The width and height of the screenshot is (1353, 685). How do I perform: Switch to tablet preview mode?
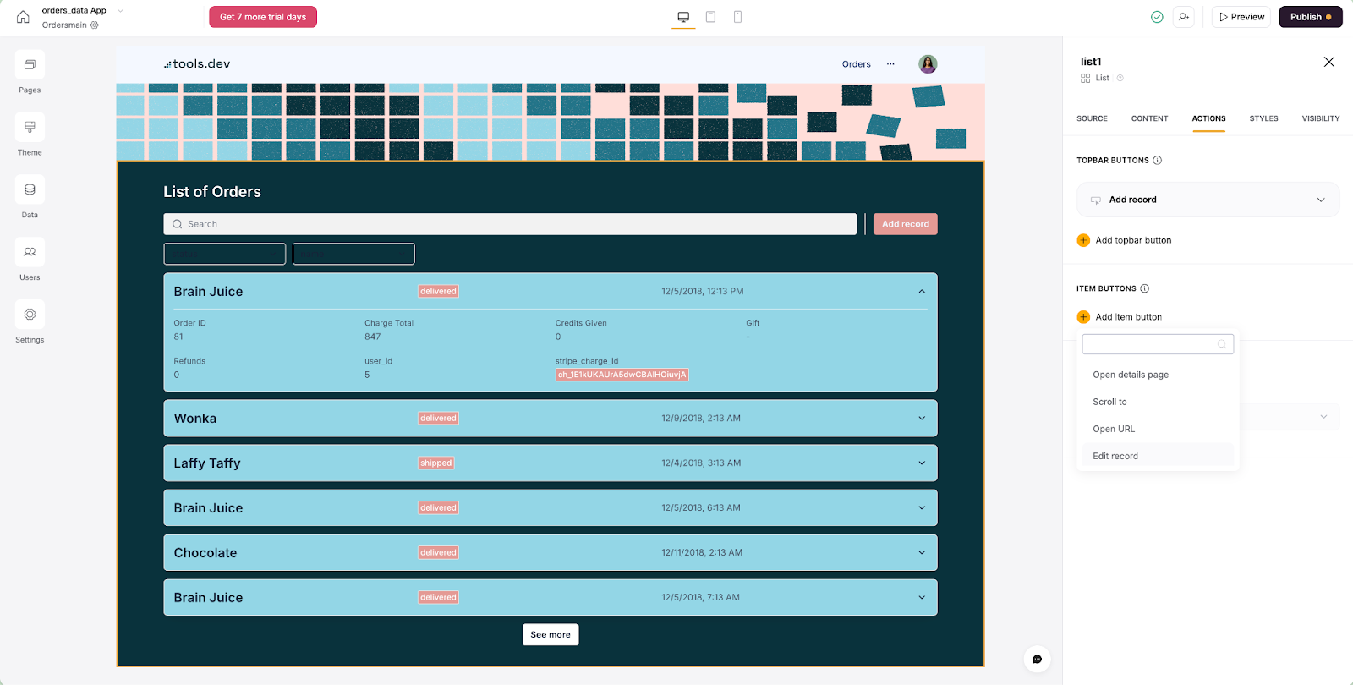710,17
